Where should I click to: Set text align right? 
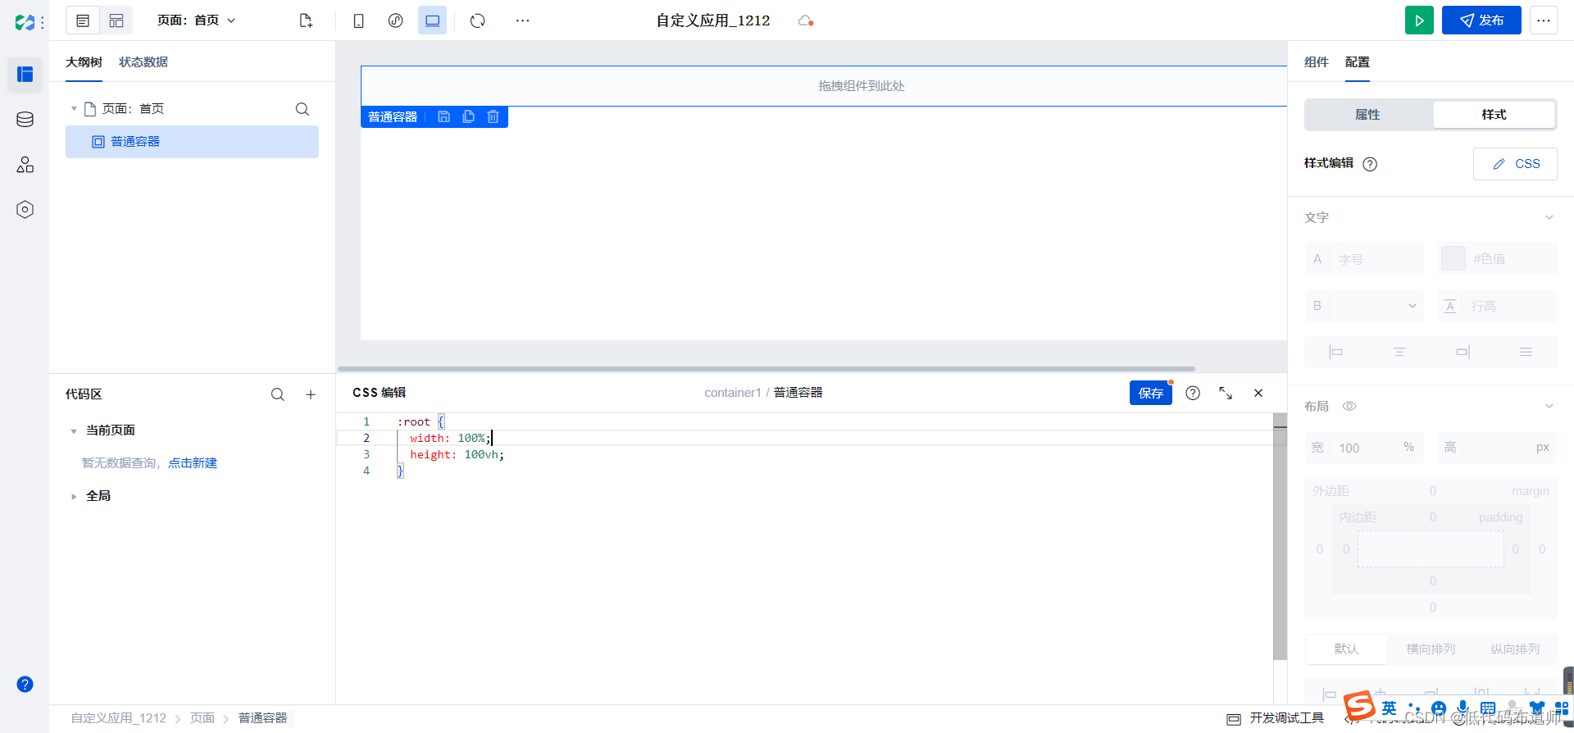pos(1463,352)
